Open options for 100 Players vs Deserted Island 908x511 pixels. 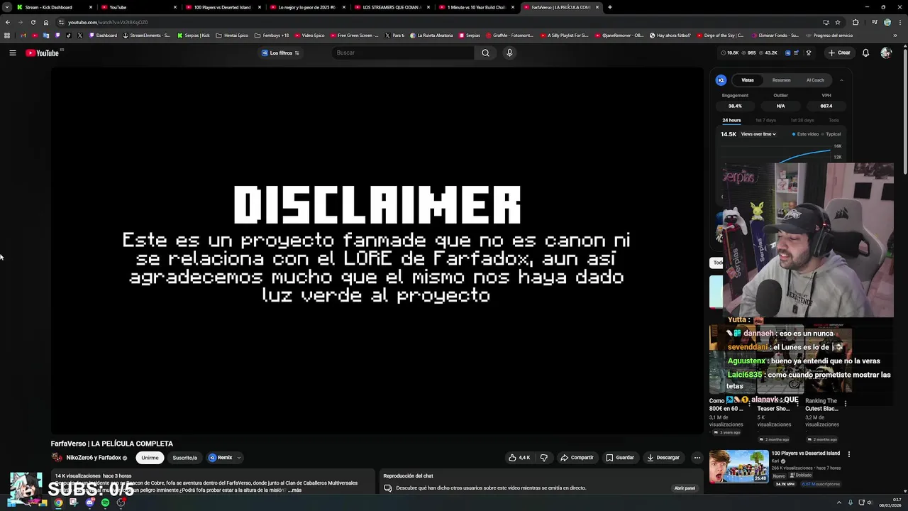click(848, 454)
